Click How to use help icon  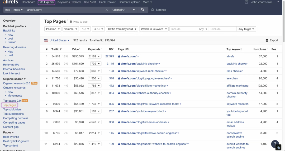pyautogui.click(x=71, y=22)
